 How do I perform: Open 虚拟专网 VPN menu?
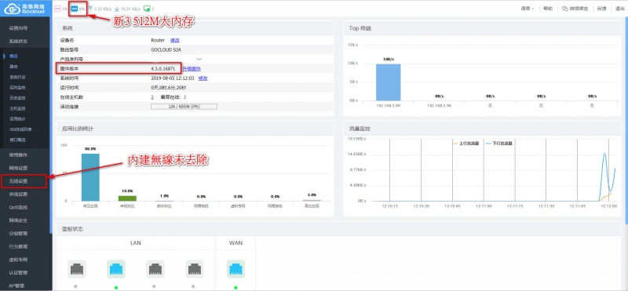coord(18,260)
